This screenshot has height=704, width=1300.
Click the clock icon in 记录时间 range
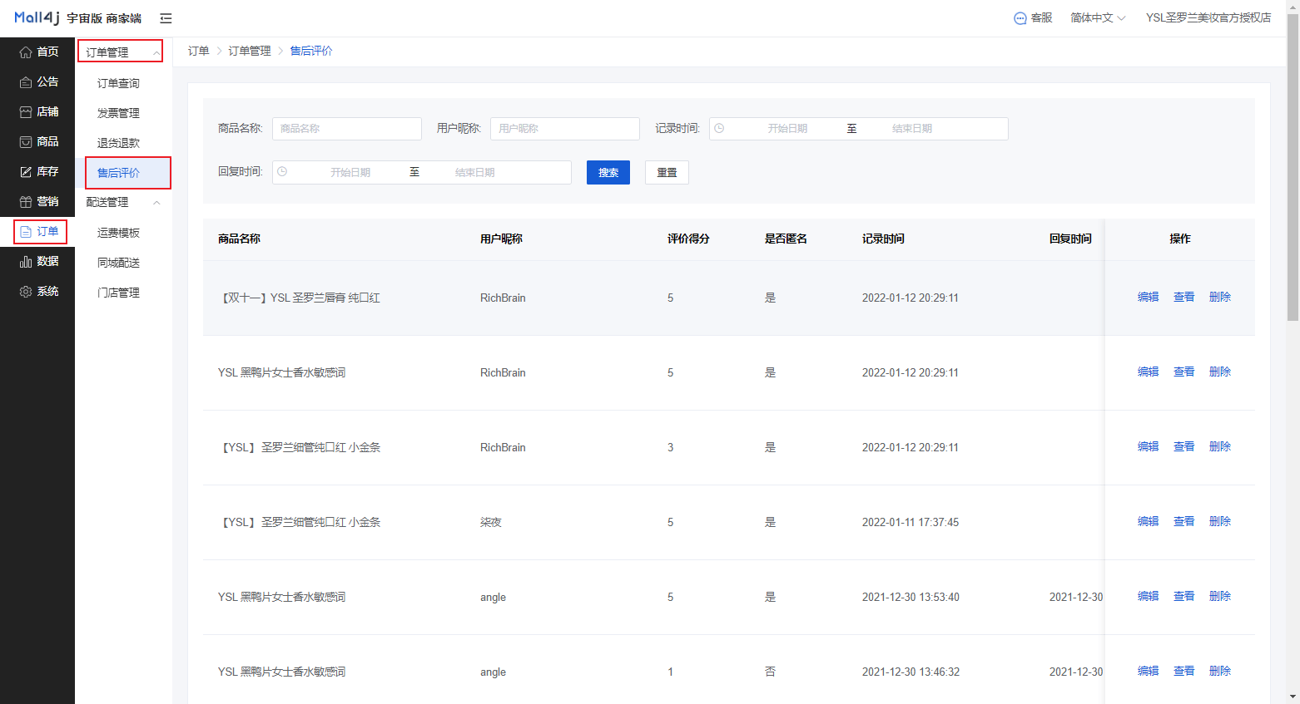(720, 129)
